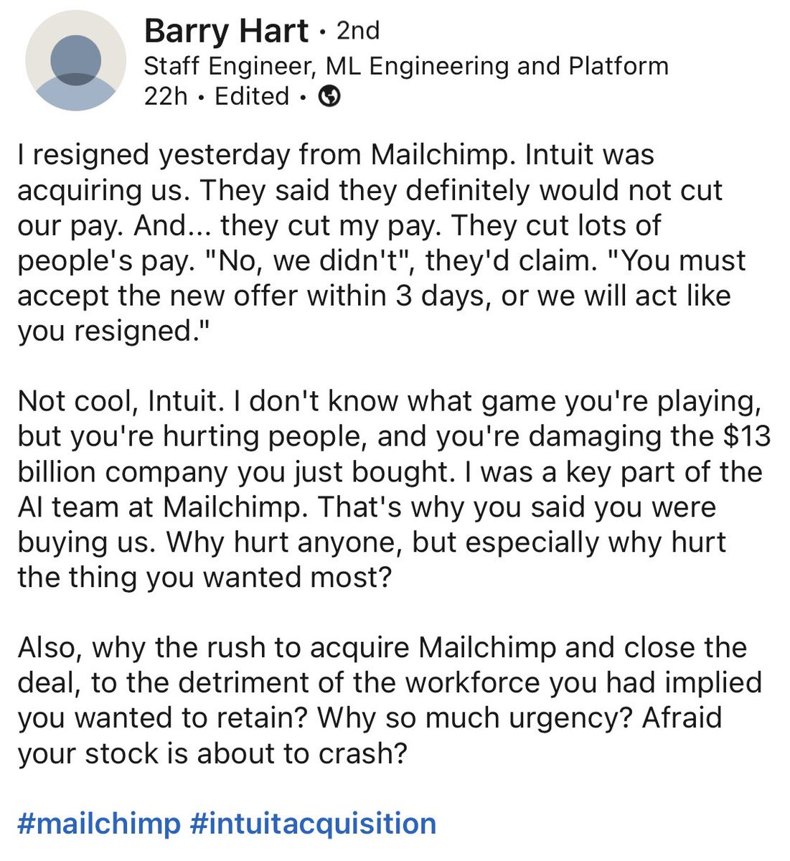Click the line starting 'AI team at Mailchimp'
Viewport: 790px width, 861px height.
tap(367, 507)
